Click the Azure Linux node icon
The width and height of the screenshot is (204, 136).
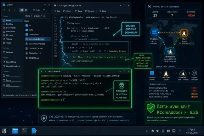(x=170, y=51)
